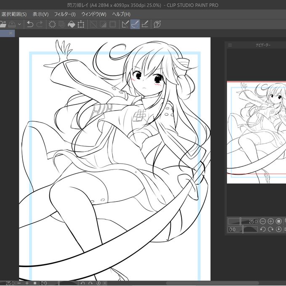286x286 pixels.
Task: Open the ウィンドウ(W) menu
Action: point(94,14)
